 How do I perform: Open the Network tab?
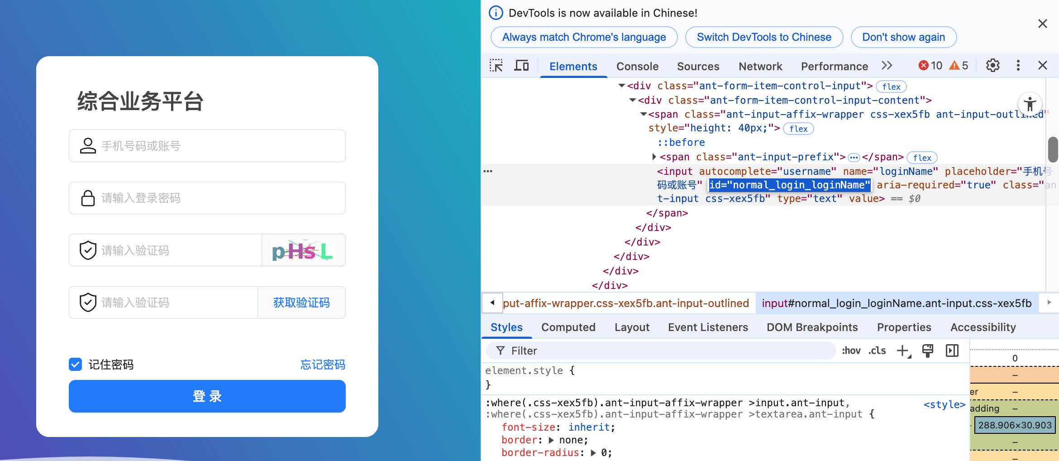tap(760, 66)
